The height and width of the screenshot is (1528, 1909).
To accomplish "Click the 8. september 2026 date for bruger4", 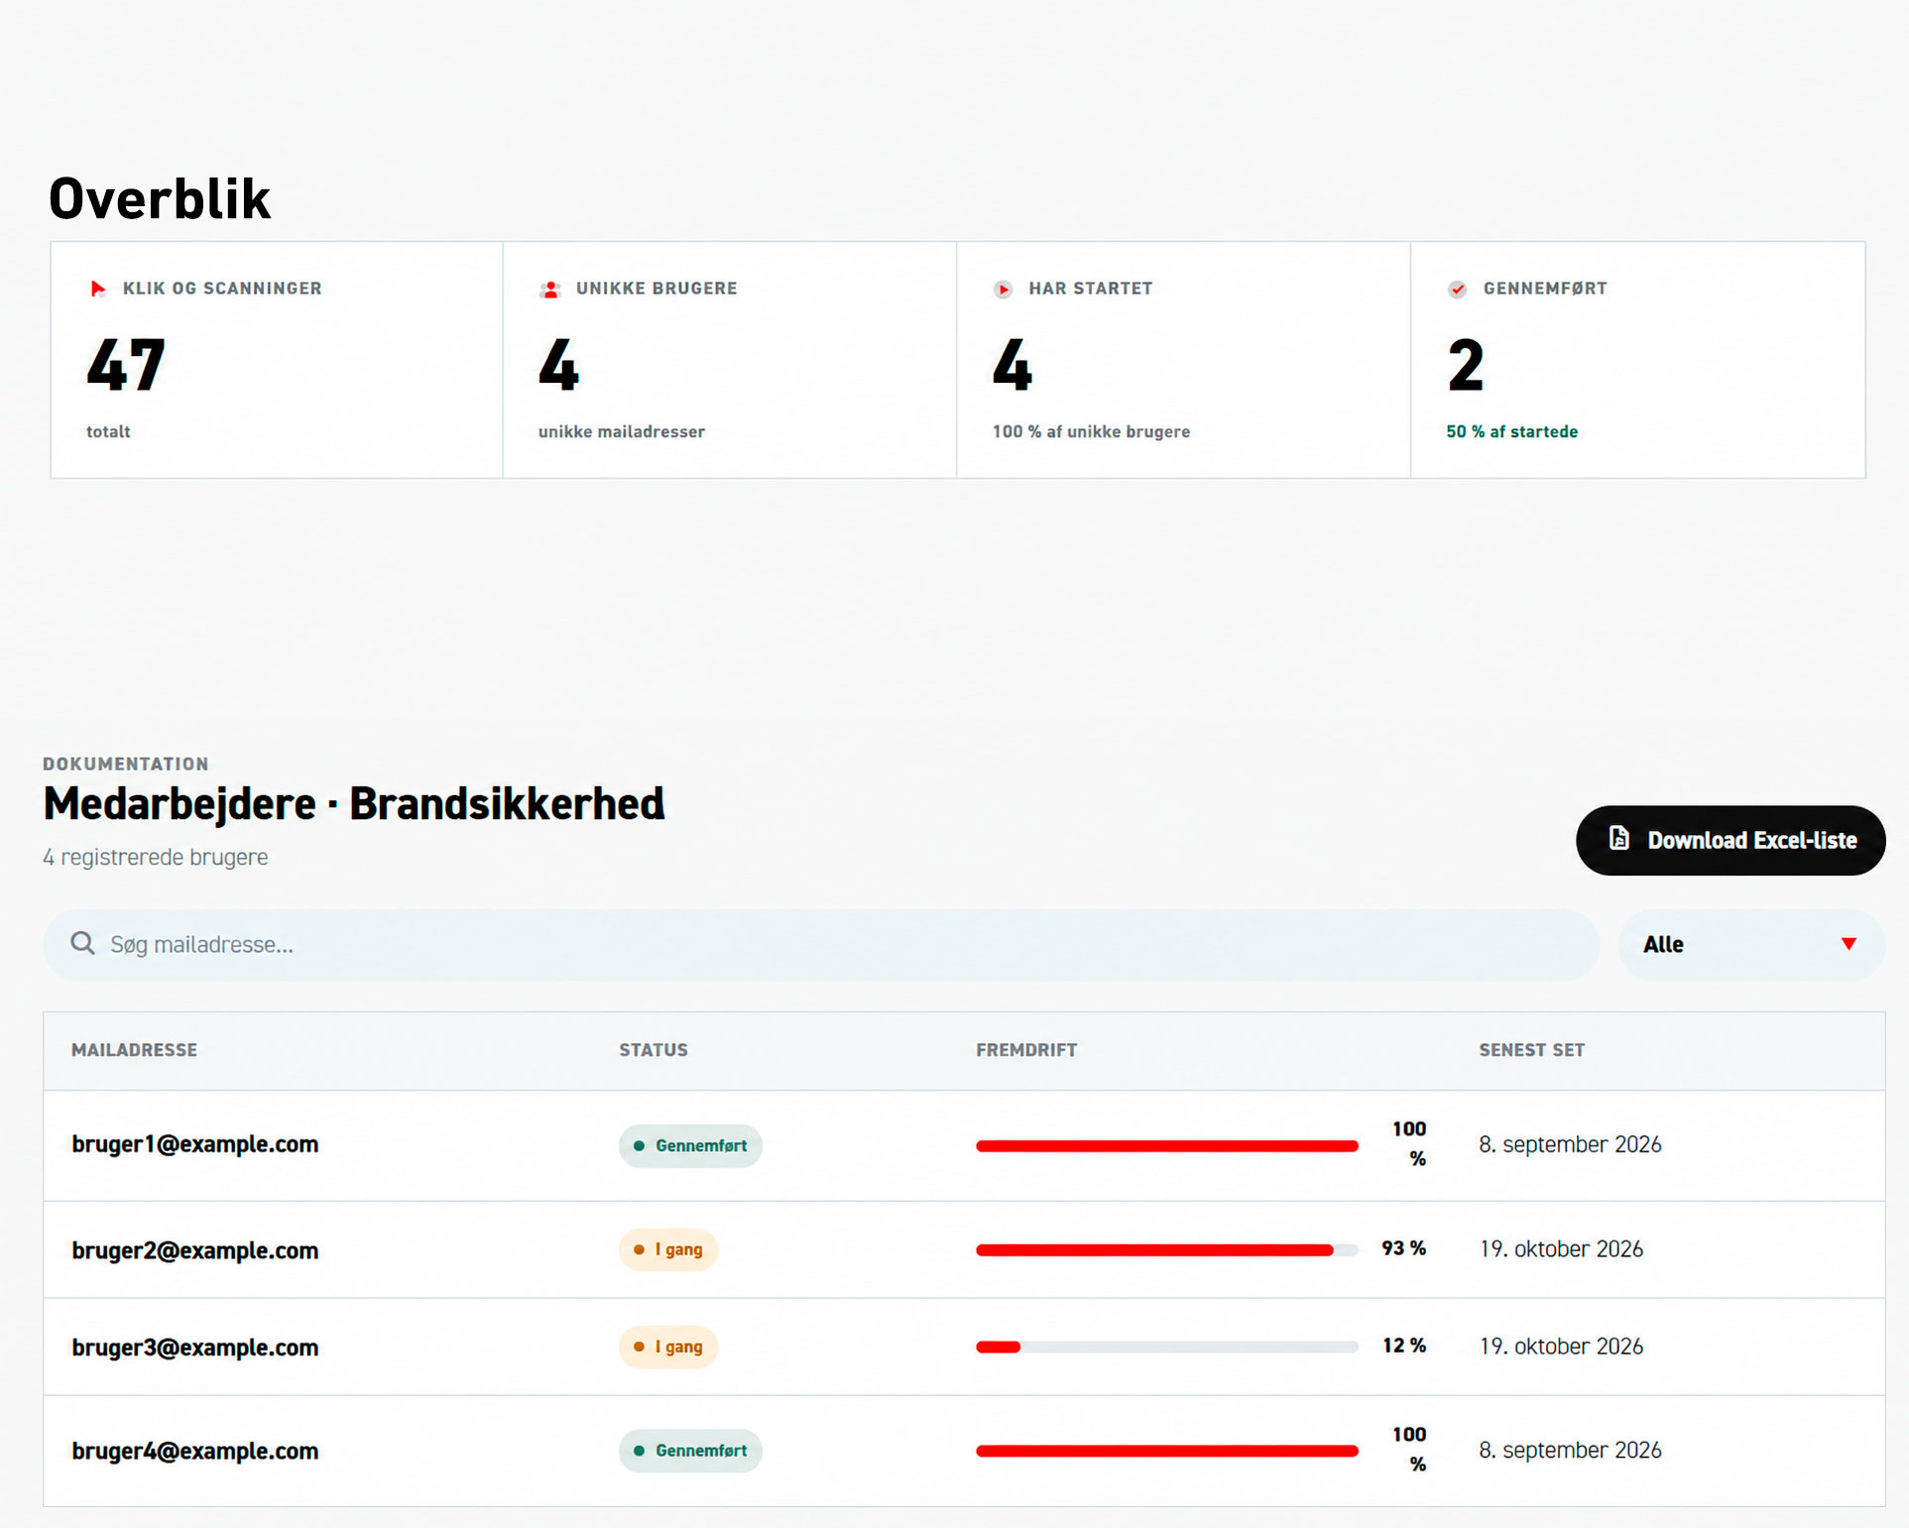I will [x=1570, y=1451].
